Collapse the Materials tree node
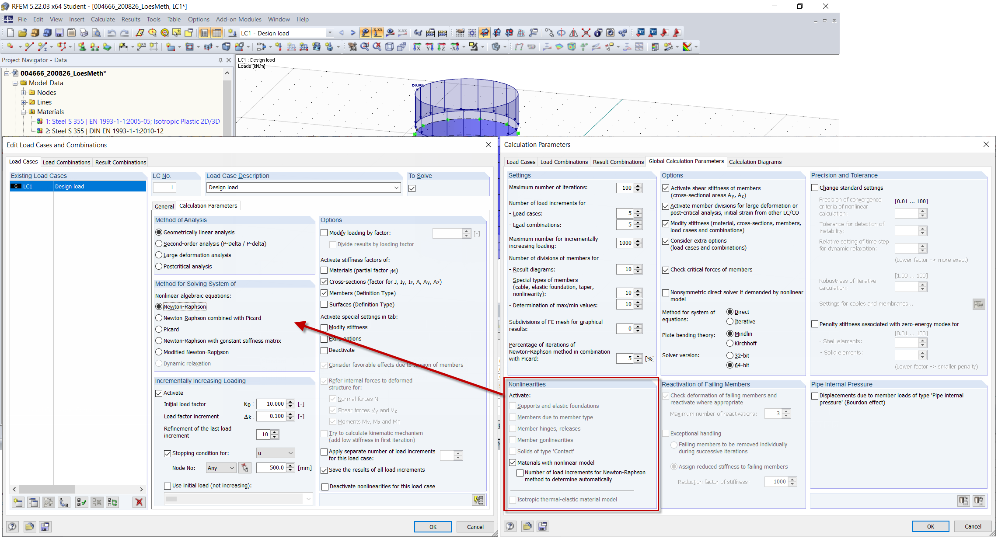The image size is (998, 539). pyautogui.click(x=24, y=112)
